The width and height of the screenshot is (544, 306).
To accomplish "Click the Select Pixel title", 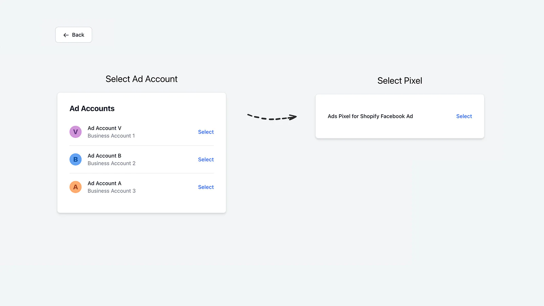I will 400,81.
